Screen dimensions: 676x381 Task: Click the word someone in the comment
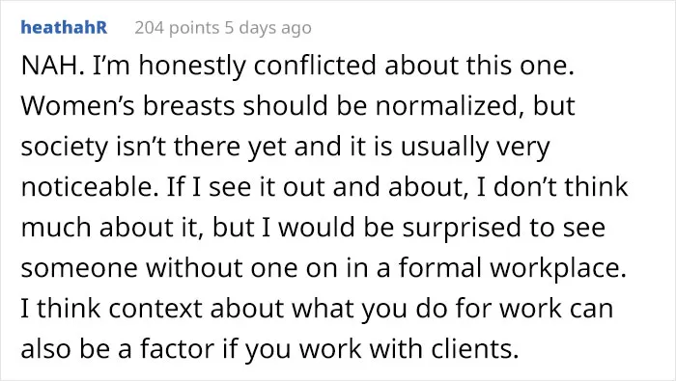80,268
